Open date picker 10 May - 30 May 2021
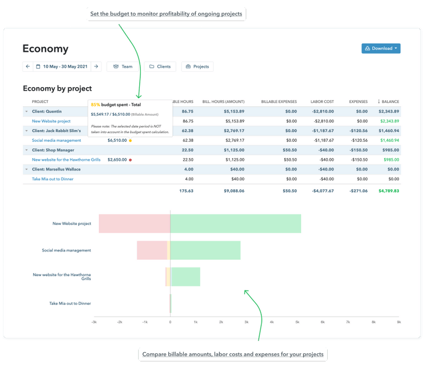The height and width of the screenshot is (366, 425). pos(62,66)
